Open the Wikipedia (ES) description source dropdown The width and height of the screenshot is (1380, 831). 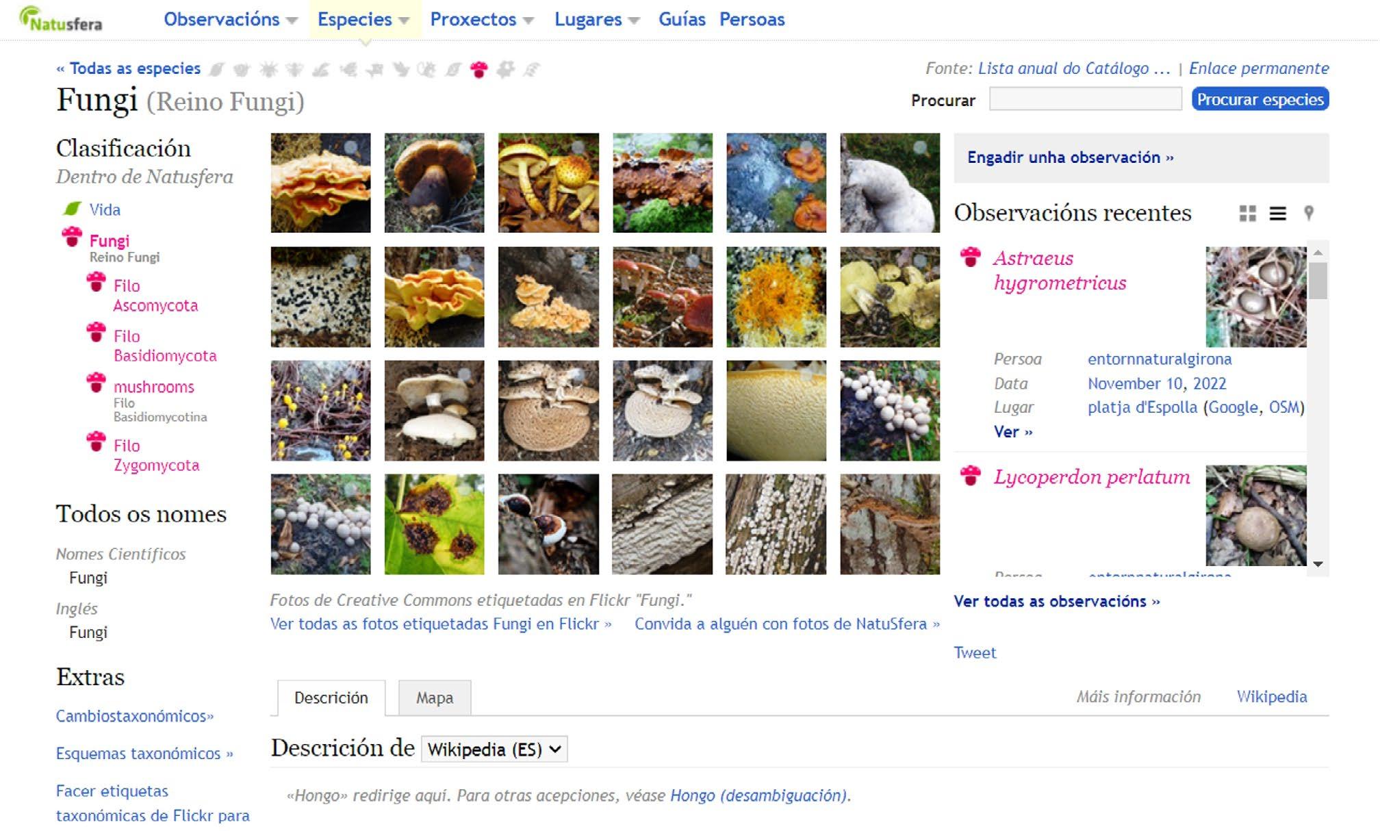494,749
